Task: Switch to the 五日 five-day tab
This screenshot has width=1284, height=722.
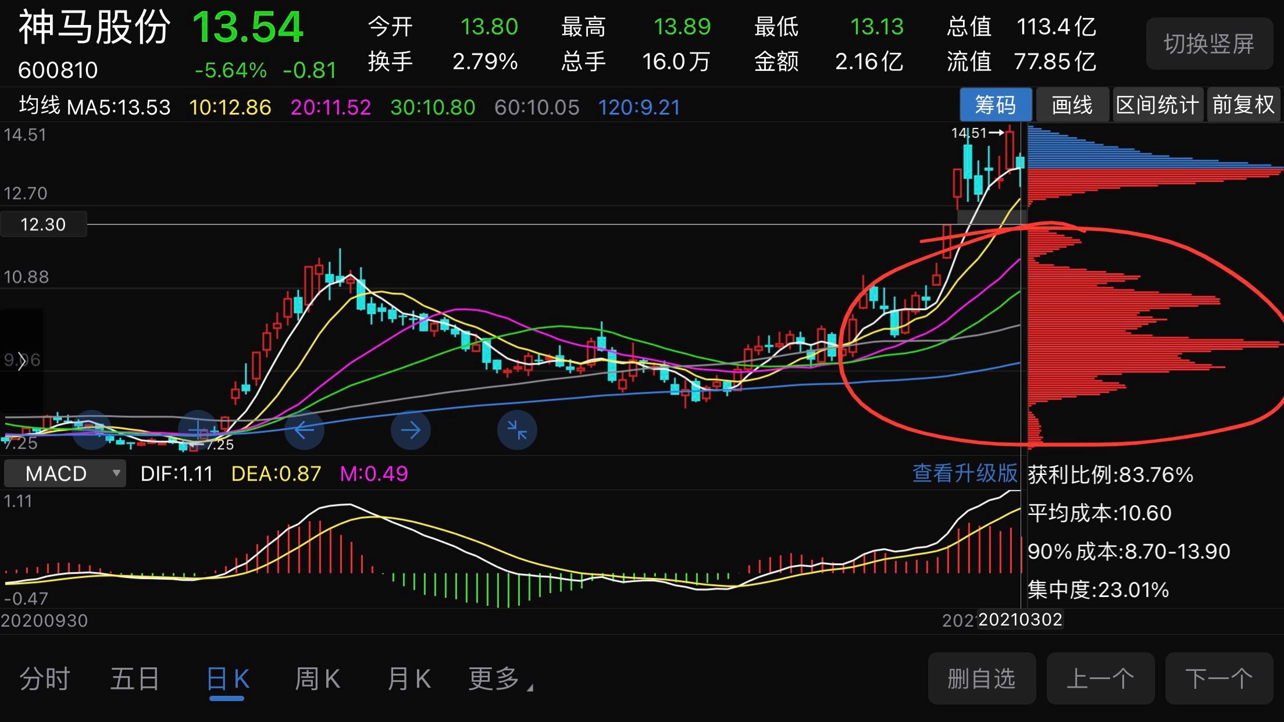Action: pyautogui.click(x=135, y=678)
